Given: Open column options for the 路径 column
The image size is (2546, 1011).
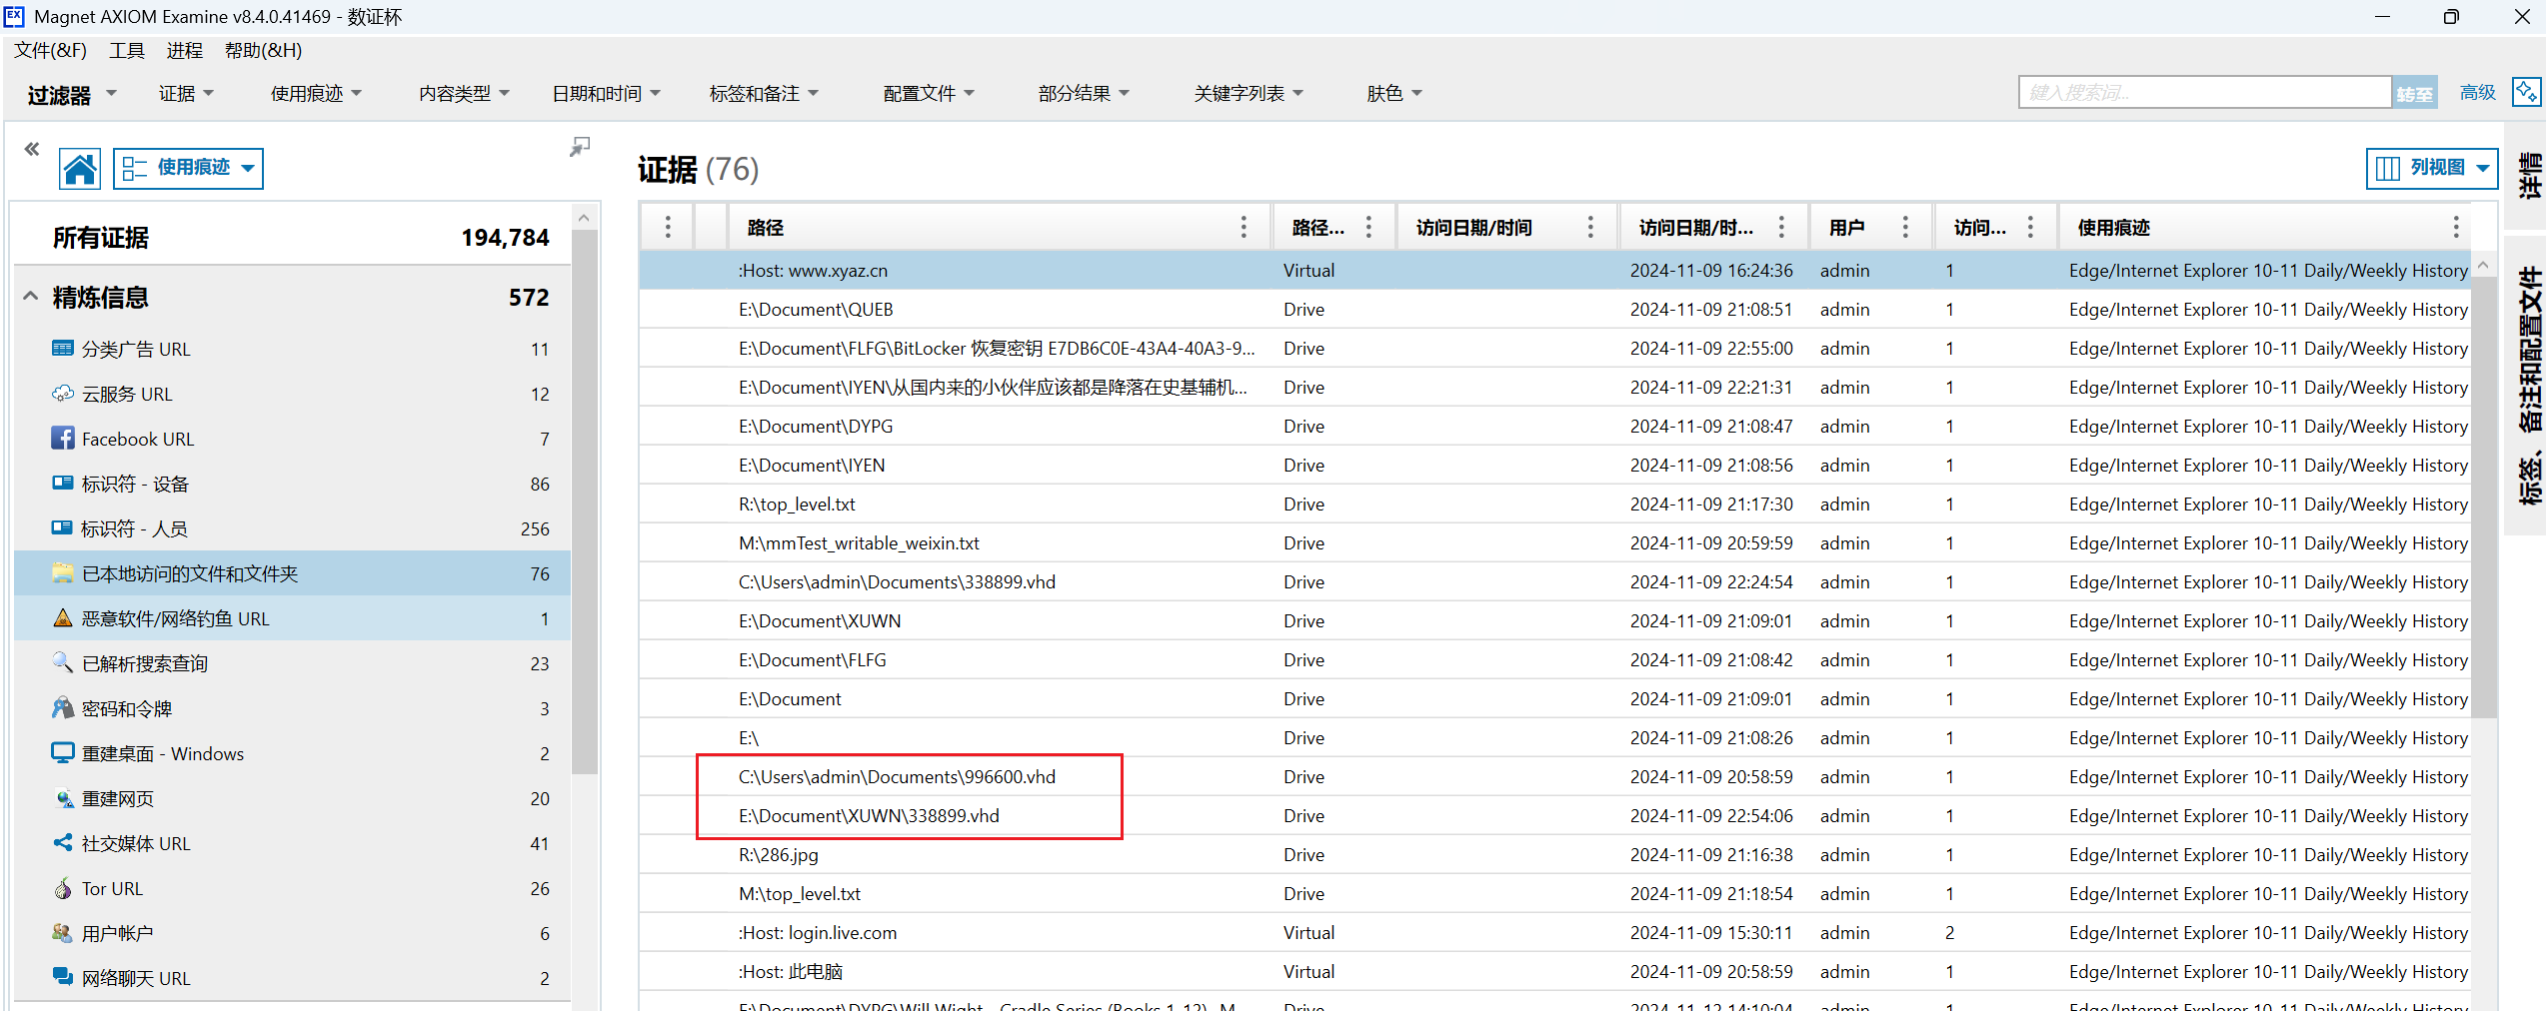Looking at the screenshot, I should (1244, 228).
